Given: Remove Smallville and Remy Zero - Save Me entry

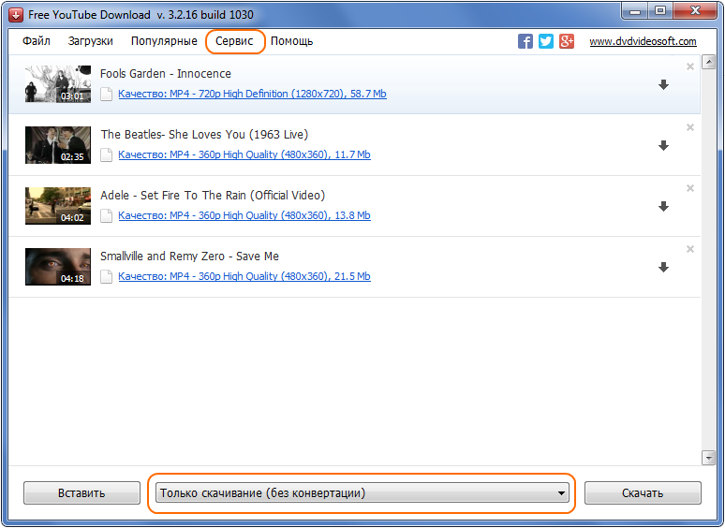Looking at the screenshot, I should tap(690, 249).
